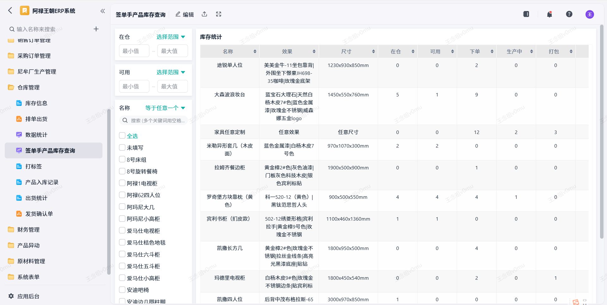
Task: Click the 阿禄王朝ERP系统 logo icon
Action: [25, 10]
